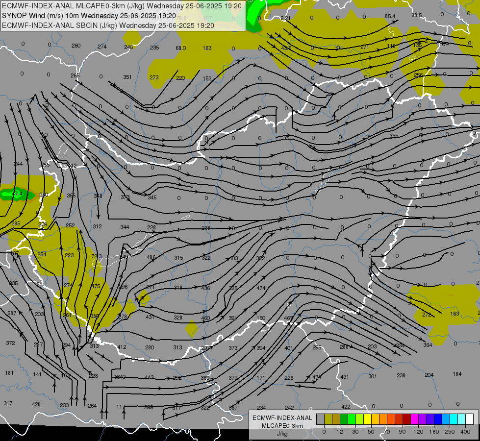Image resolution: width=480 pixels, height=441 pixels.
Task: Click the map value 351
Action: pos(127,77)
